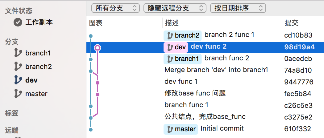Viewport: 324px width, 138px height.
Task: Click the branch2 label tag in commit list
Action: [x=183, y=35]
